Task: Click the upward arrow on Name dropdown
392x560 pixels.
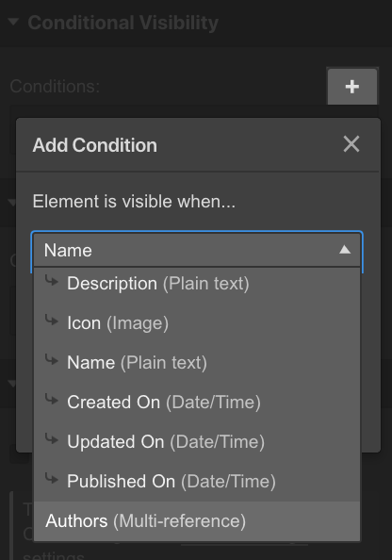Action: 345,250
